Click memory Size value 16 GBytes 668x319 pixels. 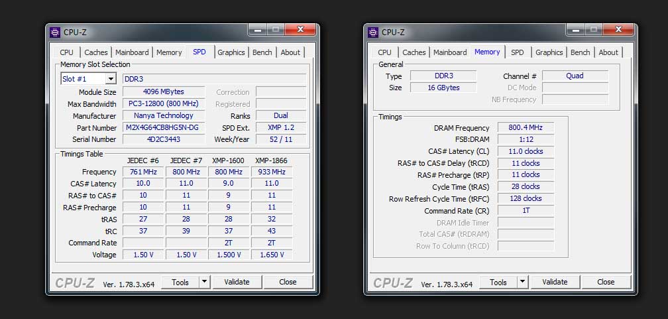[443, 88]
